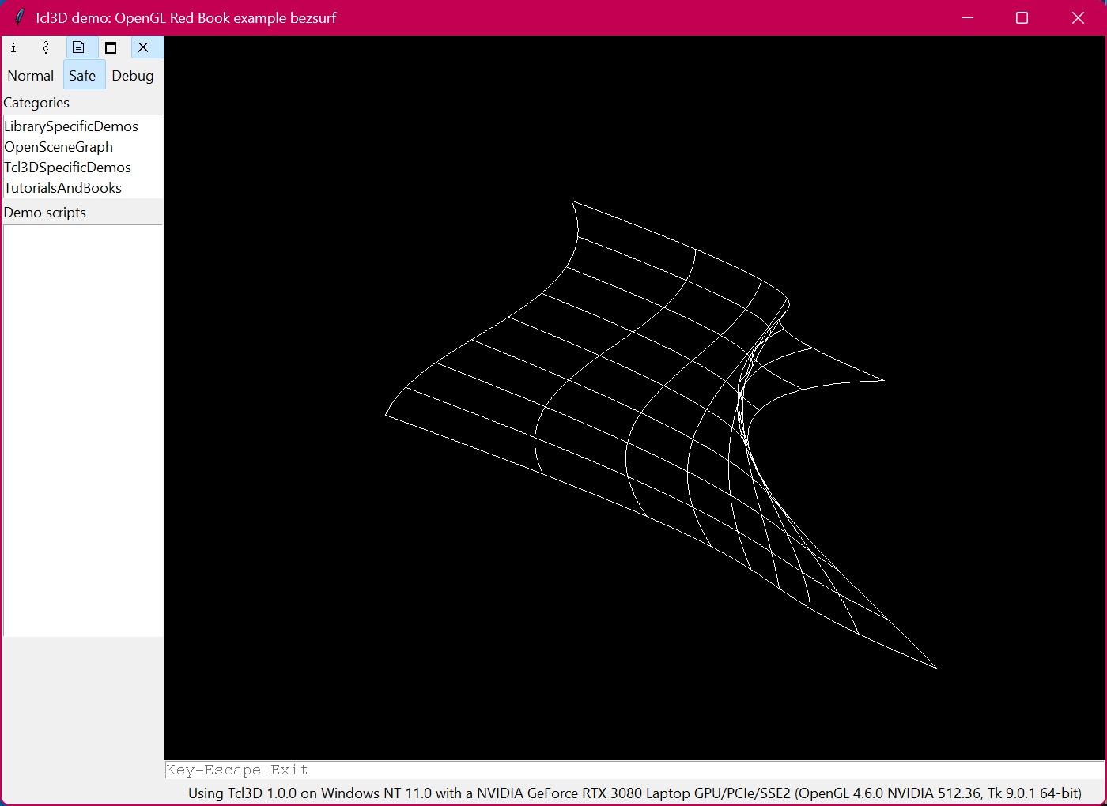Open the info icon in the toolbar

13,47
